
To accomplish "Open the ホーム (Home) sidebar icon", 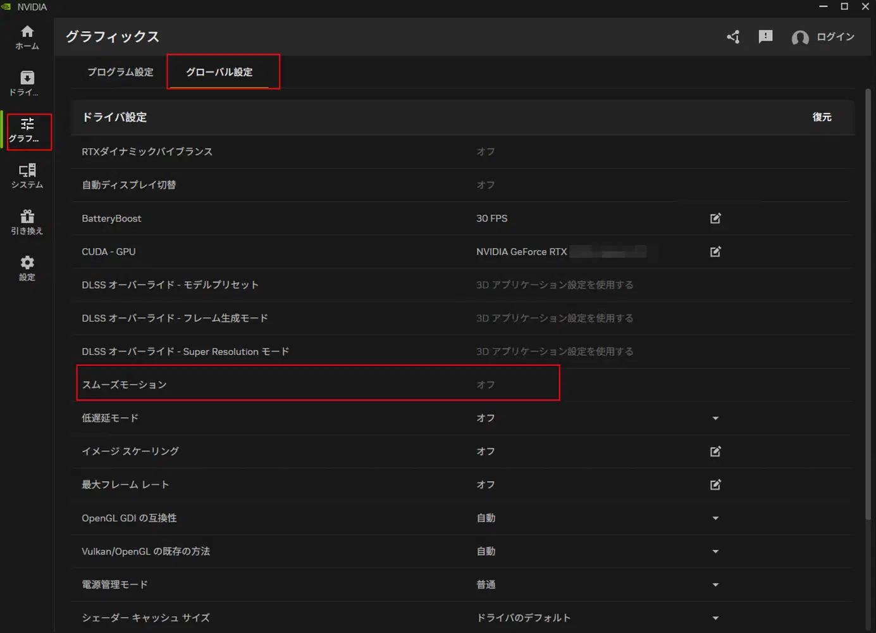I will click(27, 37).
